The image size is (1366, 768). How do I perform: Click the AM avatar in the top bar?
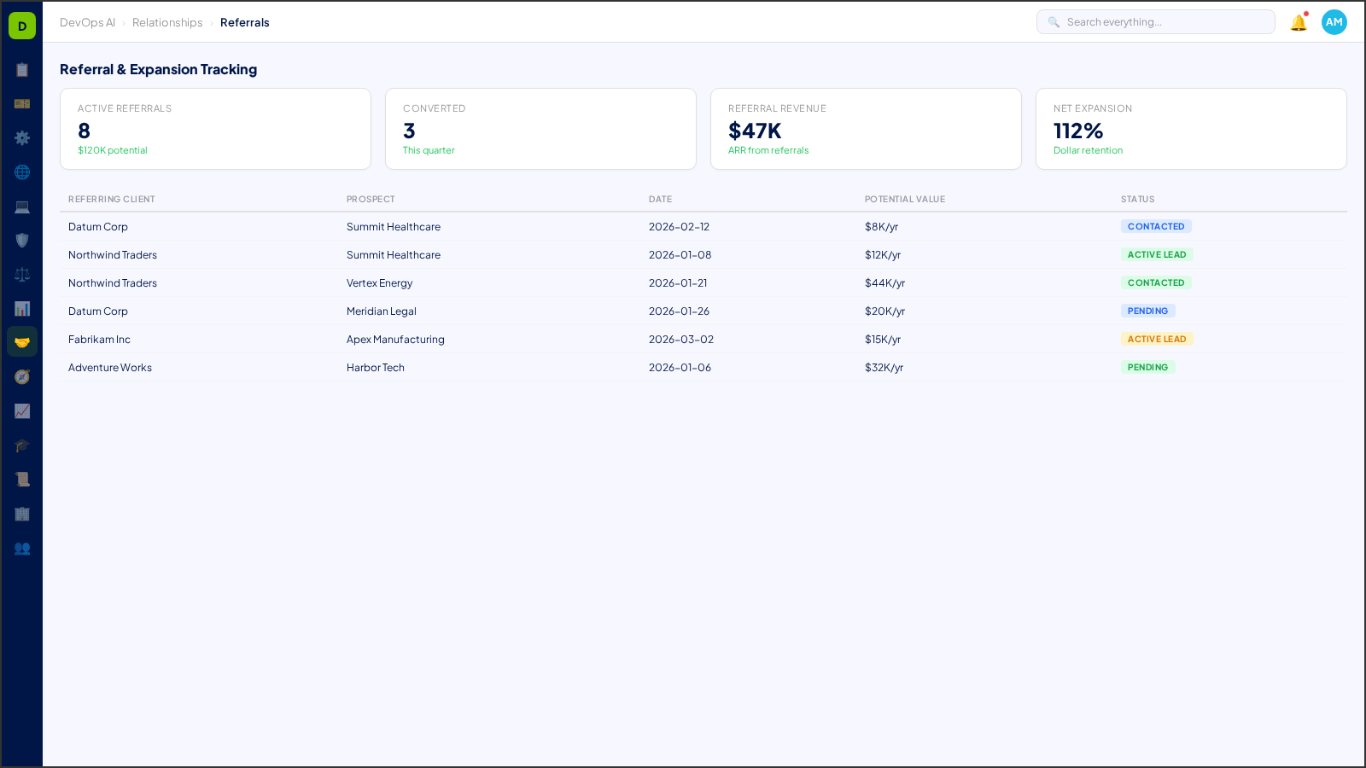point(1334,22)
